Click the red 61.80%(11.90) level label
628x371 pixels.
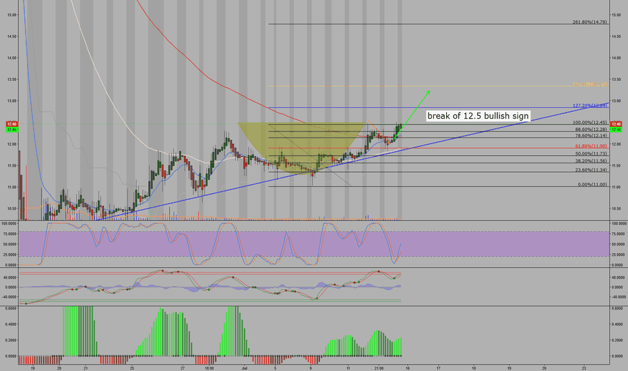pyautogui.click(x=591, y=146)
